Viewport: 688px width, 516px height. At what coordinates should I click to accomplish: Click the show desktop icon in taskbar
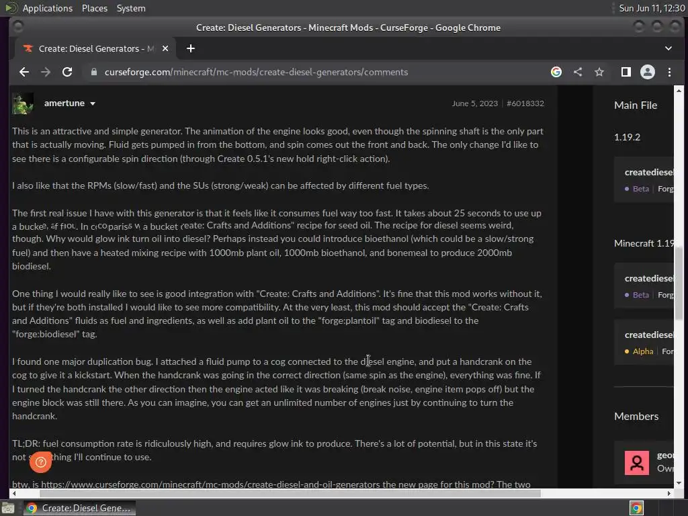coord(8,508)
